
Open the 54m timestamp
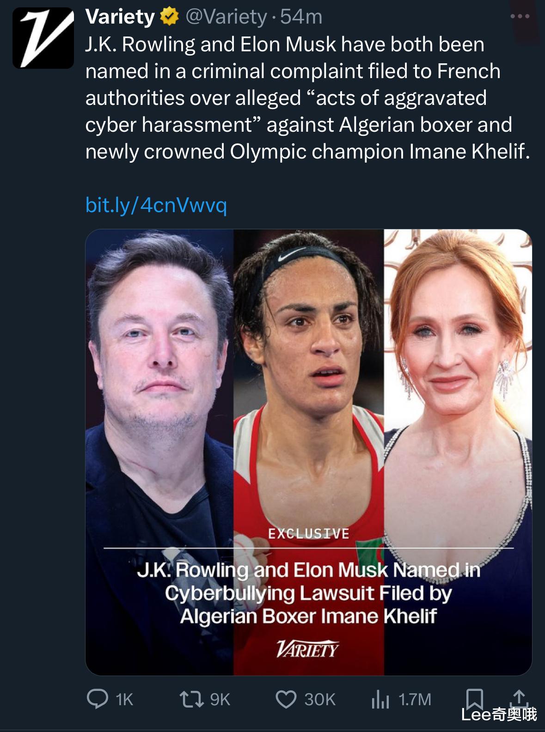tap(301, 18)
